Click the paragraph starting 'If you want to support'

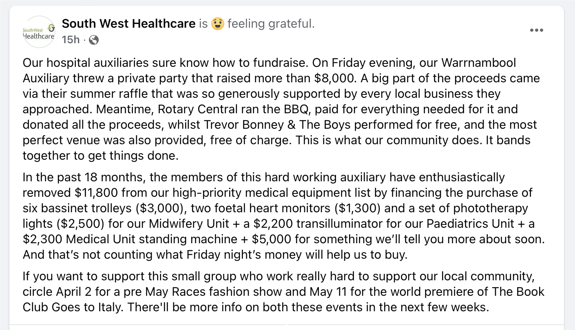[x=283, y=291]
